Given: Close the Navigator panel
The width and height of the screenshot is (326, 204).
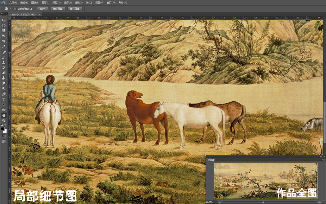Looking at the screenshot, I should [x=324, y=156].
